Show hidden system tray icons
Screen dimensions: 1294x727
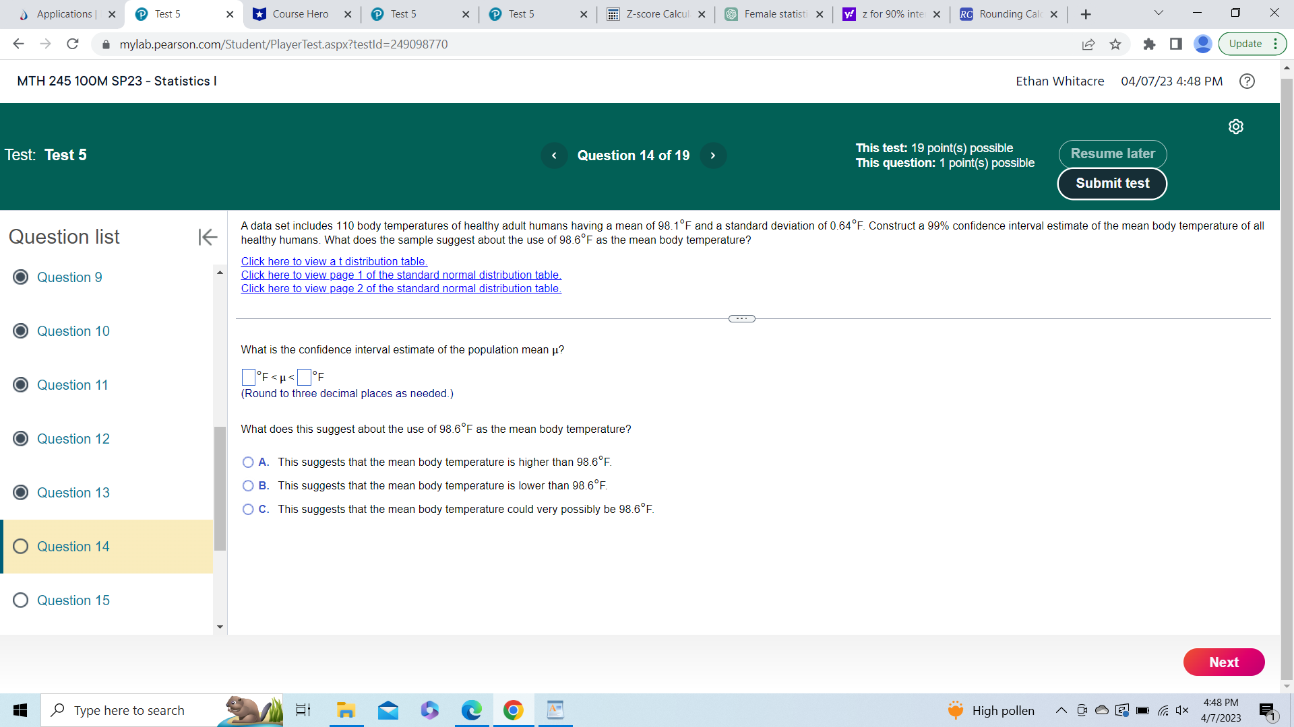coord(1061,710)
